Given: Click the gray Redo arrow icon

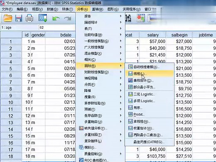Looking at the screenshot, I should pos(68,19).
